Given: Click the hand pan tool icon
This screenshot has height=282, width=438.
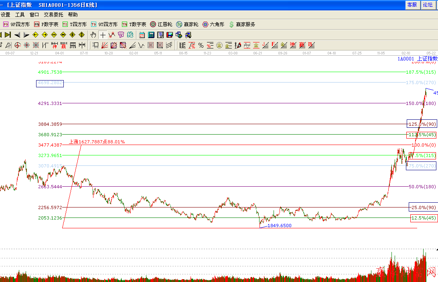Looking at the screenshot, I should [x=93, y=35].
